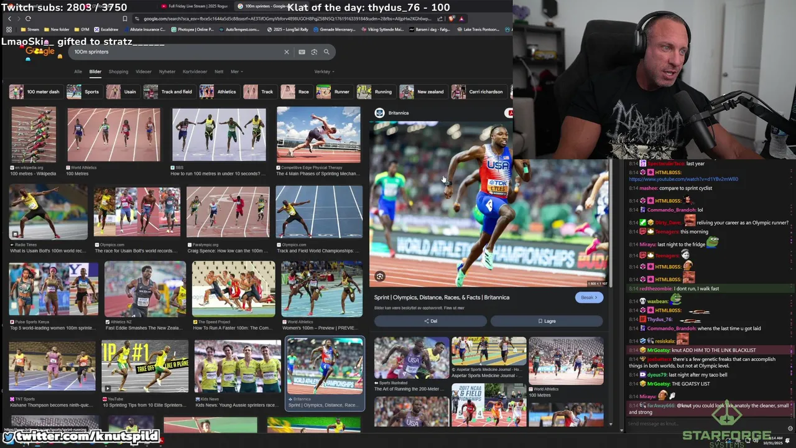Open the Nyheter search tab
Viewport: 796px width, 448px height.
[167, 72]
